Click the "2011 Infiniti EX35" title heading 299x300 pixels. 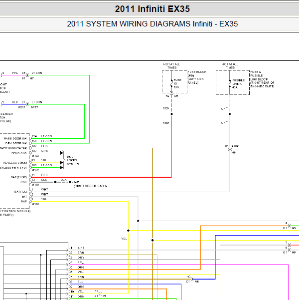(x=152, y=9)
